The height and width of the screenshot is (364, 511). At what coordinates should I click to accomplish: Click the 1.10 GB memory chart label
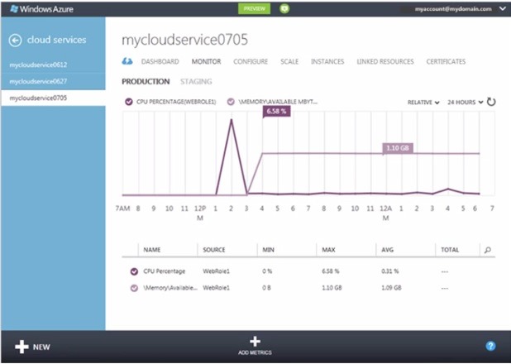[x=398, y=148]
